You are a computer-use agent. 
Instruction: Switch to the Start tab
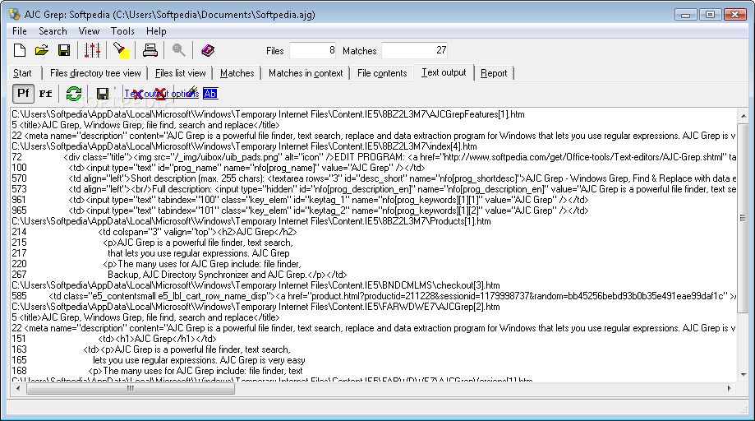pyautogui.click(x=23, y=73)
